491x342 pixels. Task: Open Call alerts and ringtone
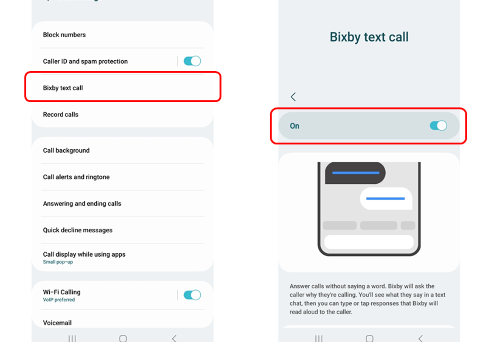tap(123, 177)
